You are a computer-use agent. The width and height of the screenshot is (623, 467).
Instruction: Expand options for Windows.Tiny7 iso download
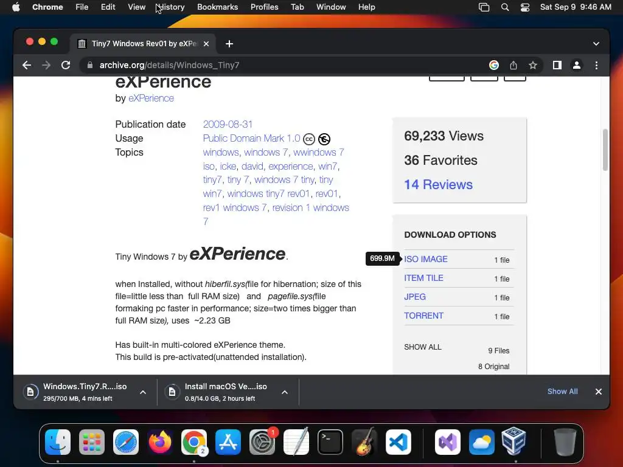tap(143, 392)
